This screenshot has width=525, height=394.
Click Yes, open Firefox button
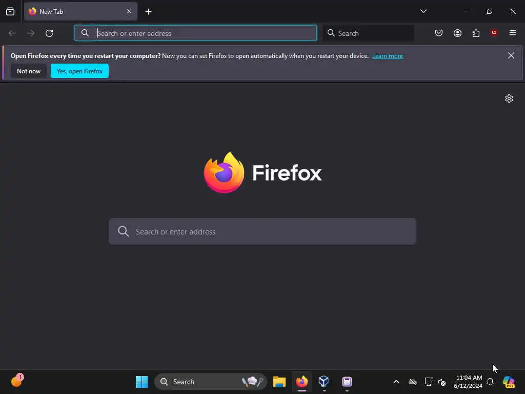click(x=79, y=71)
